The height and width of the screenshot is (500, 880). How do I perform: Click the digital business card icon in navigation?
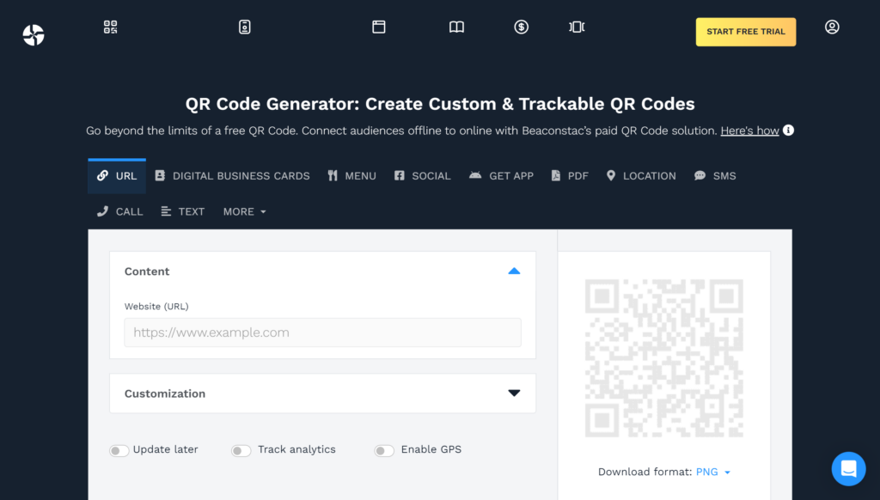[244, 27]
